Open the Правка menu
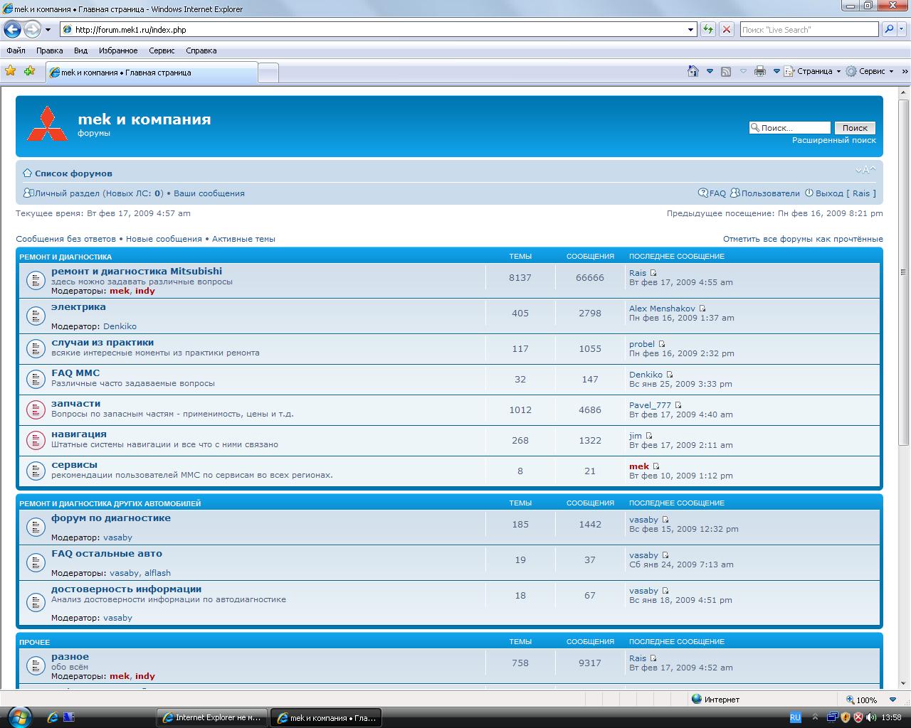This screenshot has height=728, width=911. click(50, 50)
